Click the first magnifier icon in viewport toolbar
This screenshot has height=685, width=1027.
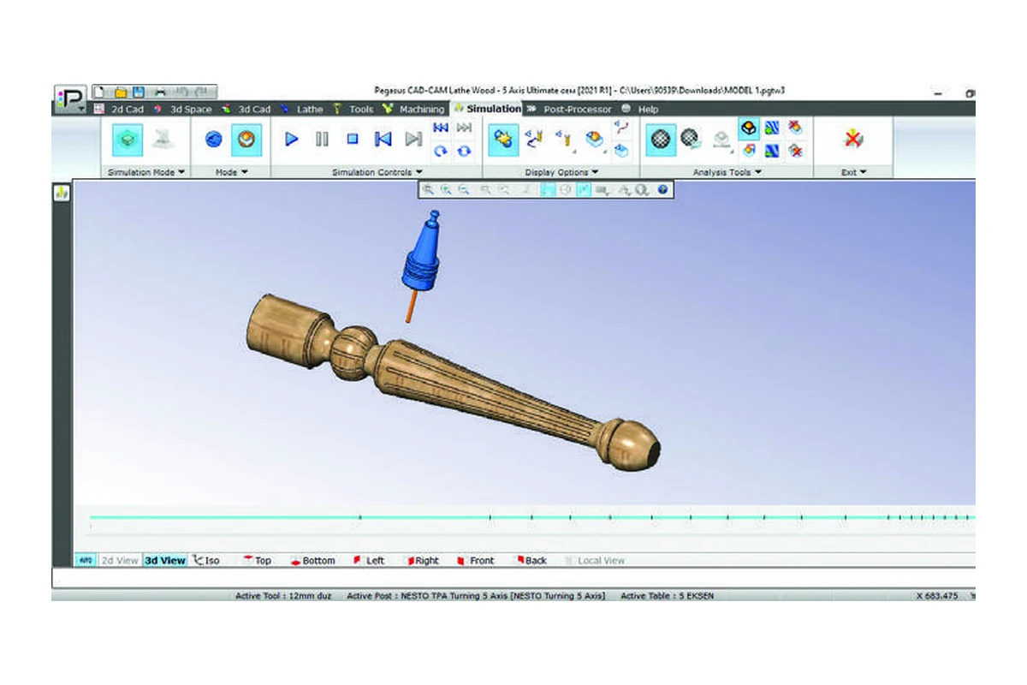tap(427, 190)
